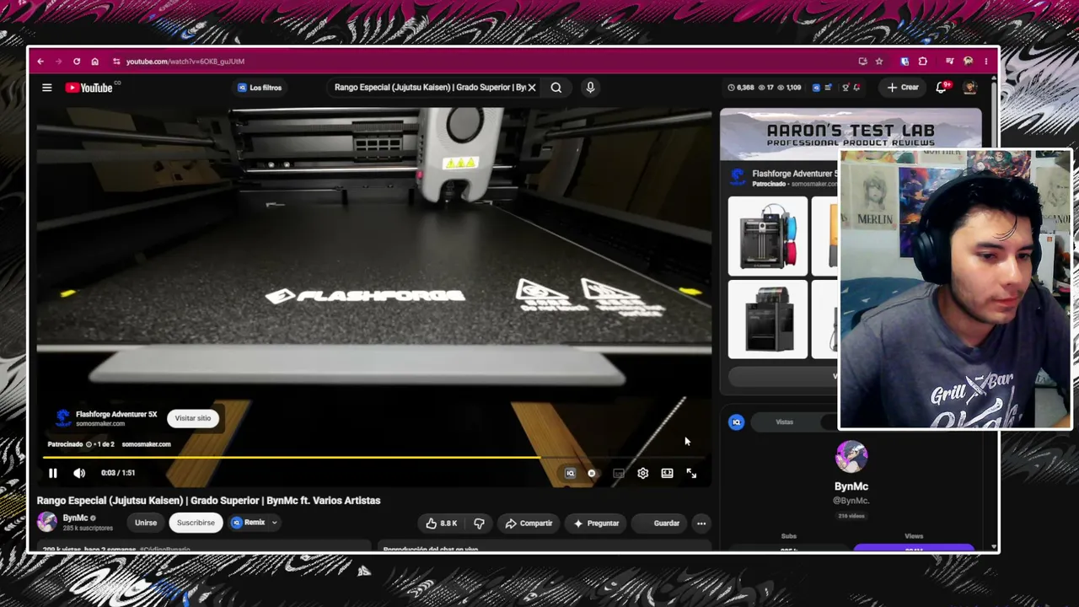Open the BynMc avatar in sidebar panel
The width and height of the screenshot is (1079, 607).
851,458
